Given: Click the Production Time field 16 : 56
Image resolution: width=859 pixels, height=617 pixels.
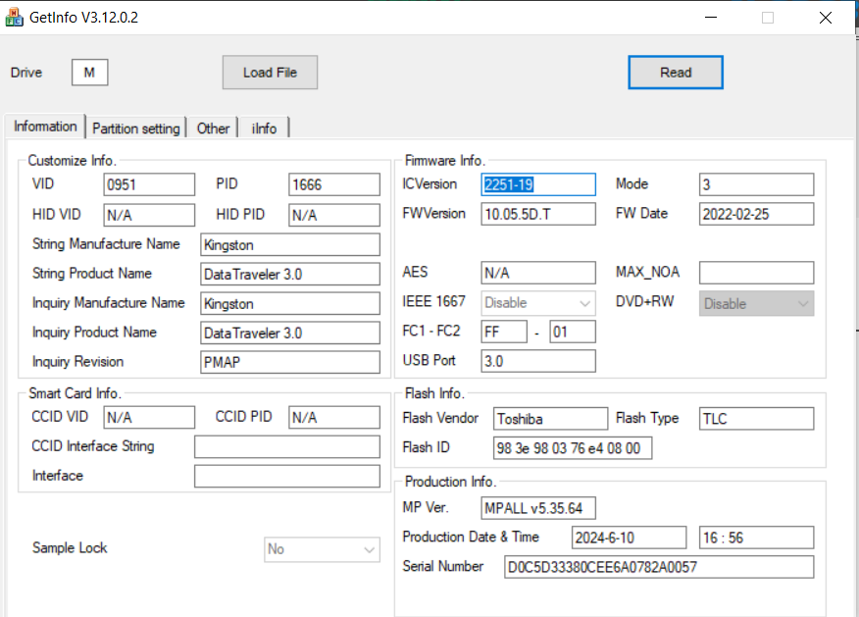Looking at the screenshot, I should click(x=757, y=538).
